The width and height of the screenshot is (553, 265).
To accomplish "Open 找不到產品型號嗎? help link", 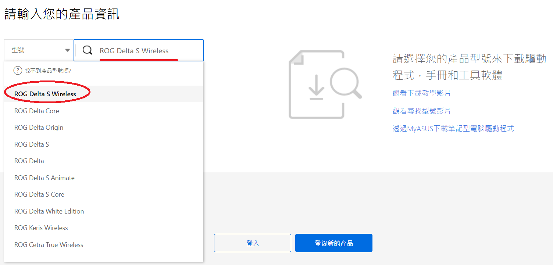I will (48, 71).
